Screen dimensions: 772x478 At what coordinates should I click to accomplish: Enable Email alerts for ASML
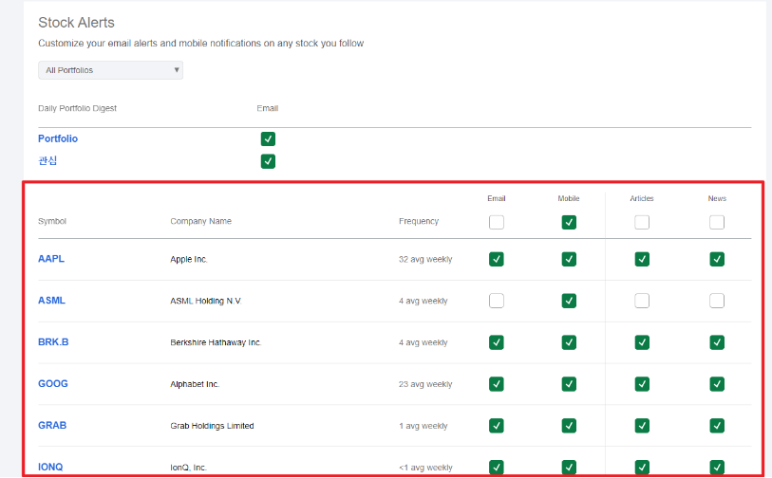497,301
